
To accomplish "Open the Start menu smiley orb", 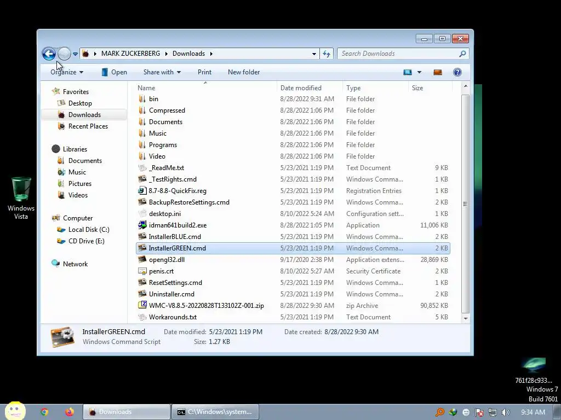I will tap(15, 411).
